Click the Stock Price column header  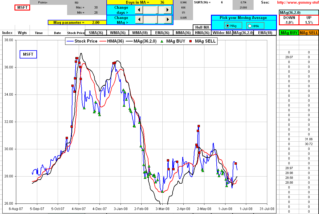[x=76, y=33]
